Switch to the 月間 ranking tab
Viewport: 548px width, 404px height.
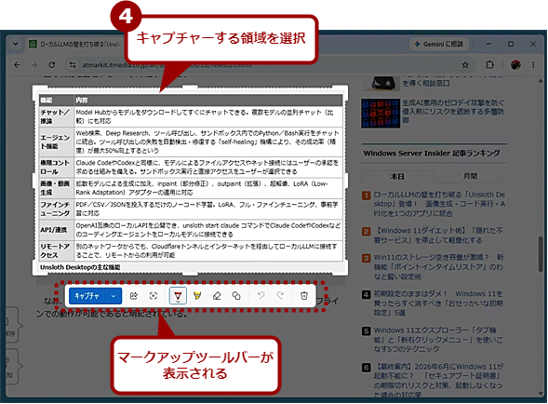pyautogui.click(x=470, y=176)
